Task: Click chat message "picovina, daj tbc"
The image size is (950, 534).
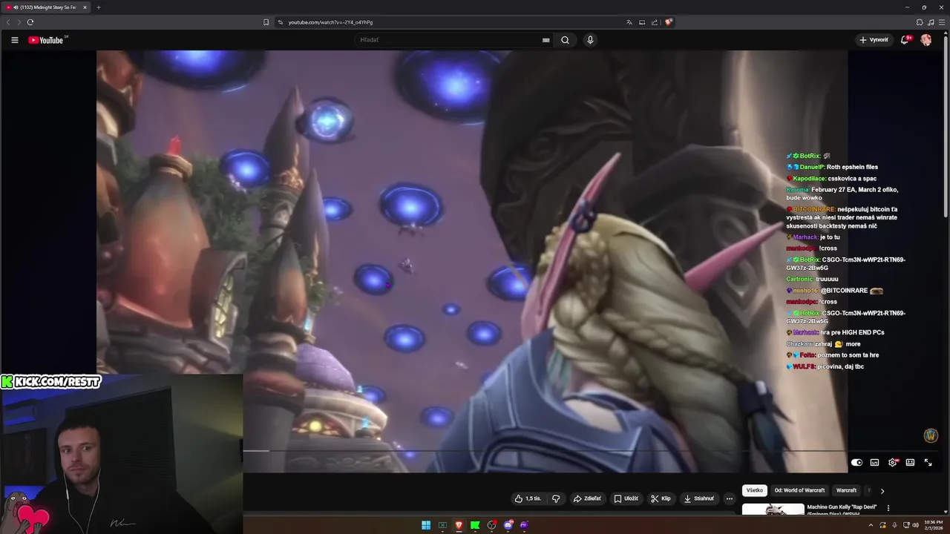Action: tap(841, 366)
